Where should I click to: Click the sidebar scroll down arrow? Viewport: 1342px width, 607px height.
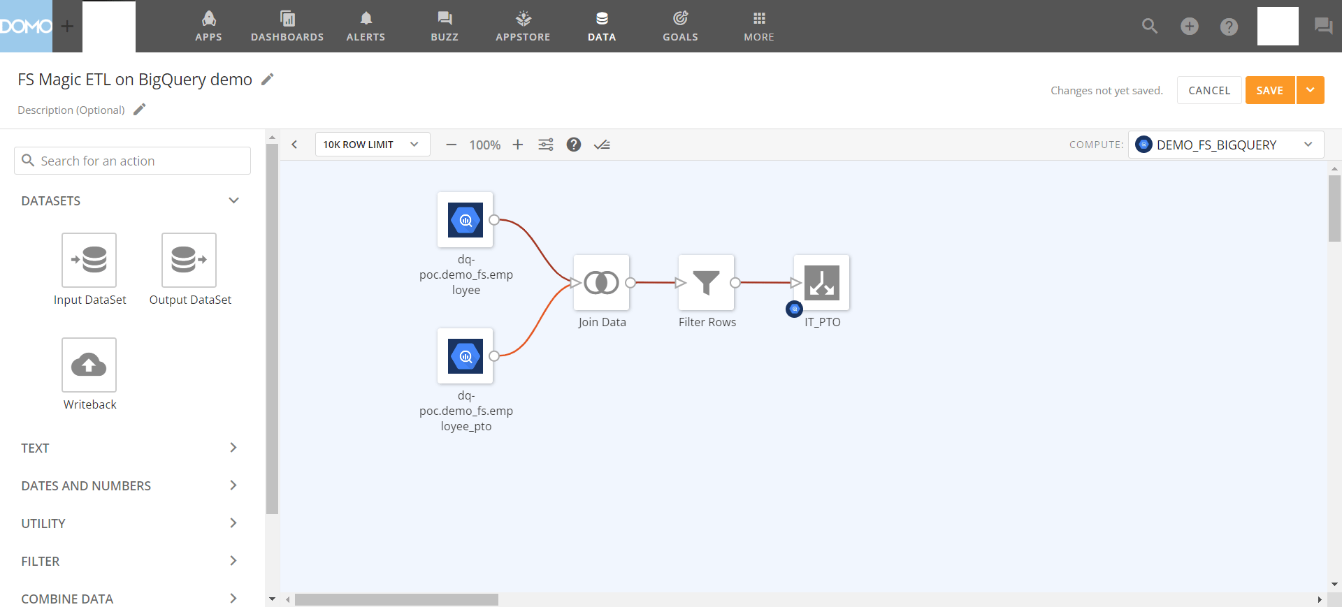tap(272, 599)
